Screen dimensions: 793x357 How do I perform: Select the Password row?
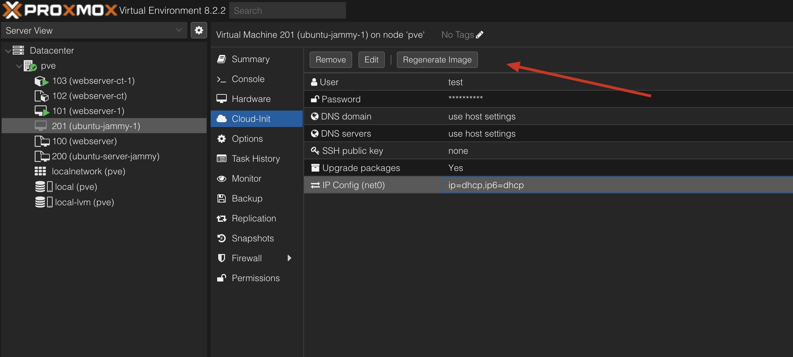[548, 99]
